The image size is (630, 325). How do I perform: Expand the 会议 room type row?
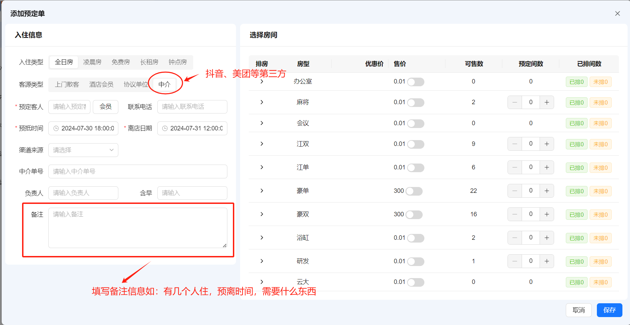click(x=262, y=123)
